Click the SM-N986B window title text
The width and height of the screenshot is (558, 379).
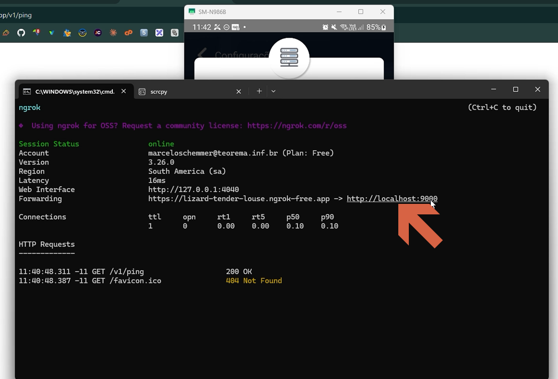[212, 12]
